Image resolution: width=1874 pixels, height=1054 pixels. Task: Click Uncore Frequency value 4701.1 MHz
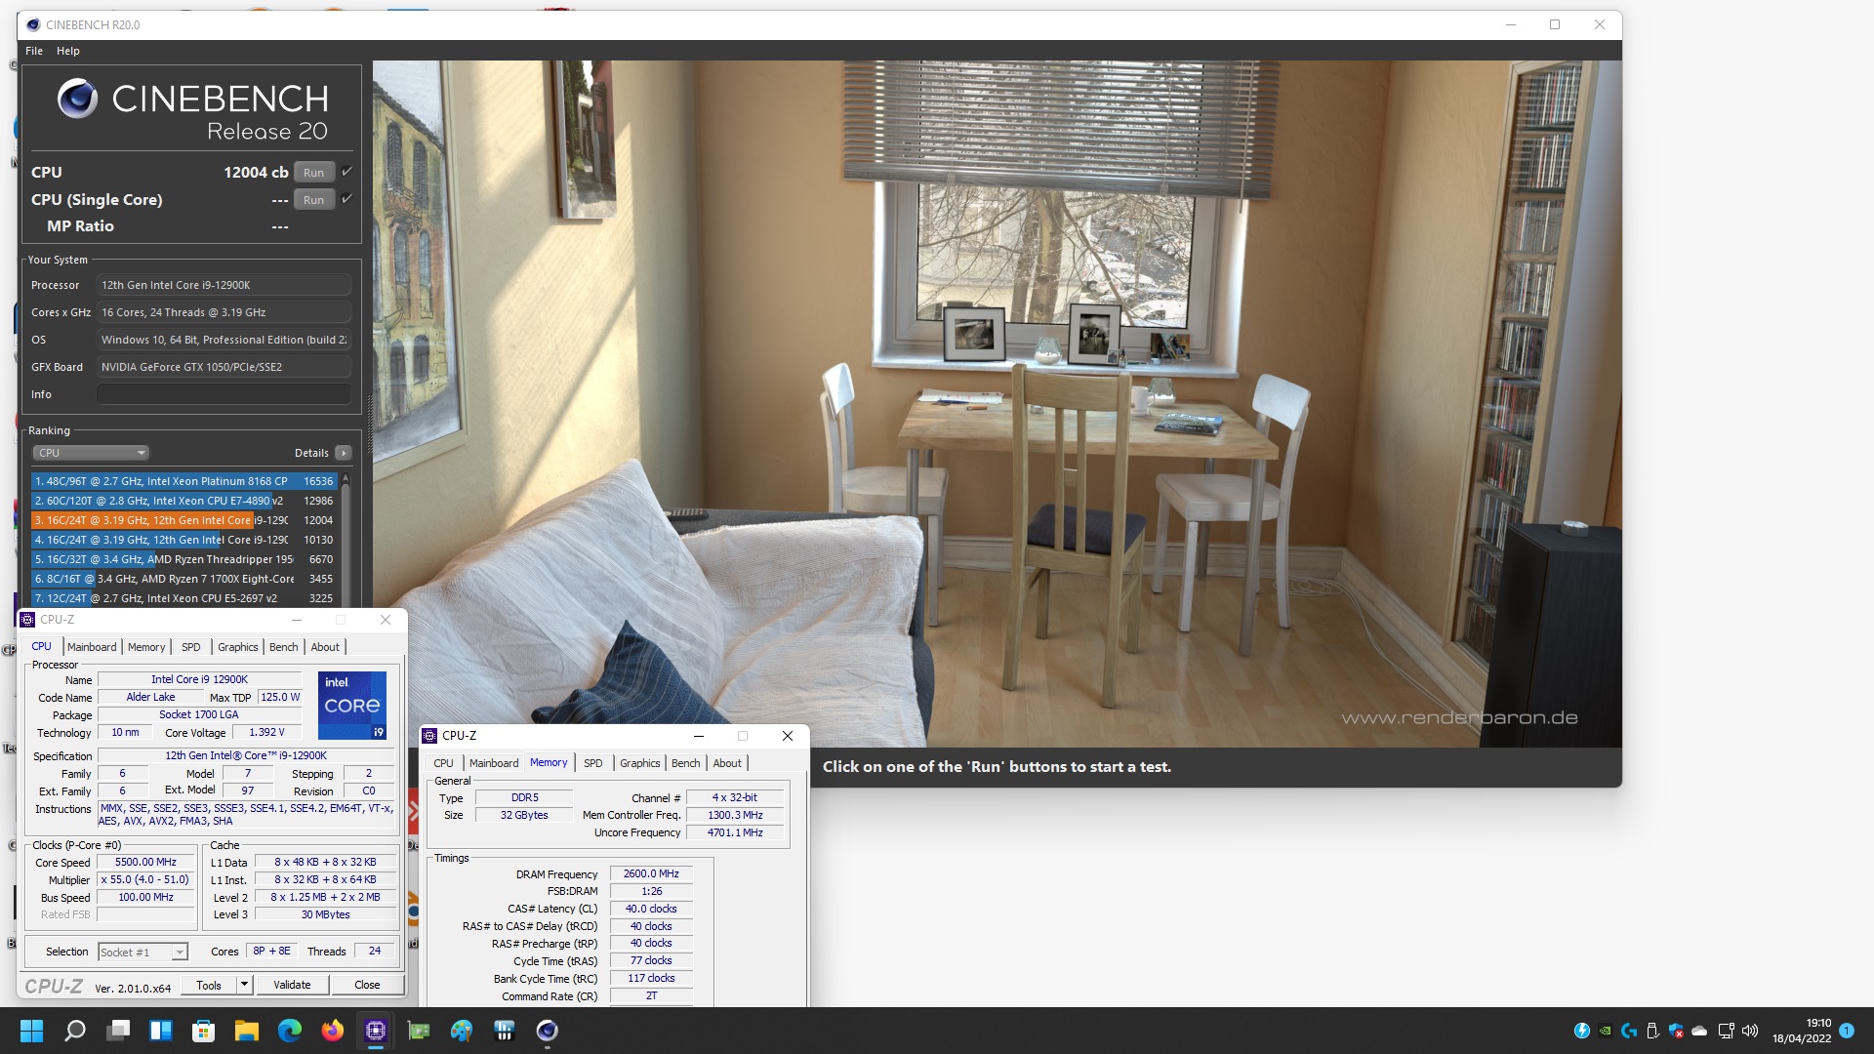click(x=735, y=832)
